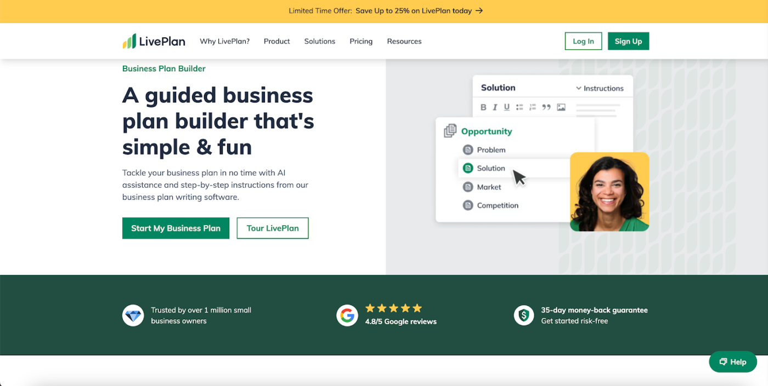The height and width of the screenshot is (386, 768).
Task: Click the Tour LivePlan button
Action: coord(273,228)
